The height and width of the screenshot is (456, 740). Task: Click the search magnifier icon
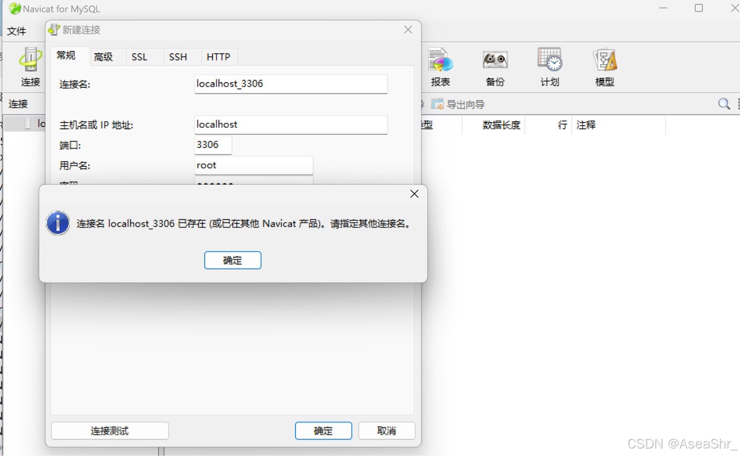click(x=724, y=104)
